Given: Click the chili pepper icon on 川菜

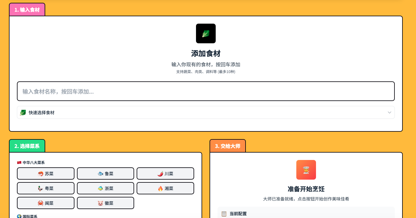Looking at the screenshot, I should pos(160,174).
